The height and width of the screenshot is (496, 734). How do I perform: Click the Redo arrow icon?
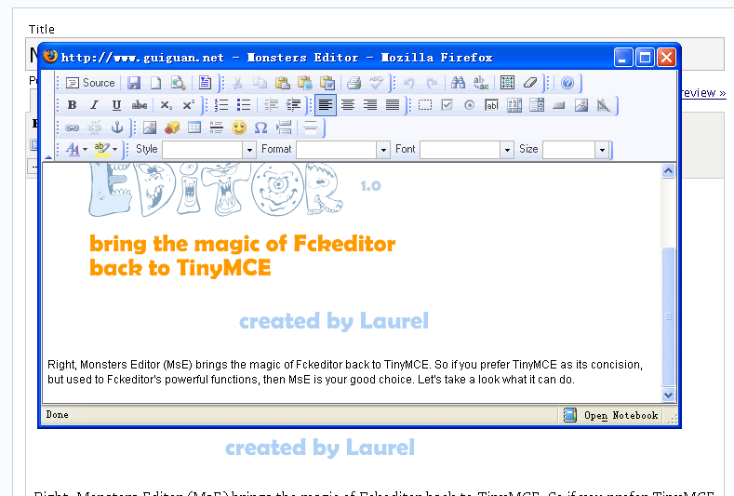(432, 83)
